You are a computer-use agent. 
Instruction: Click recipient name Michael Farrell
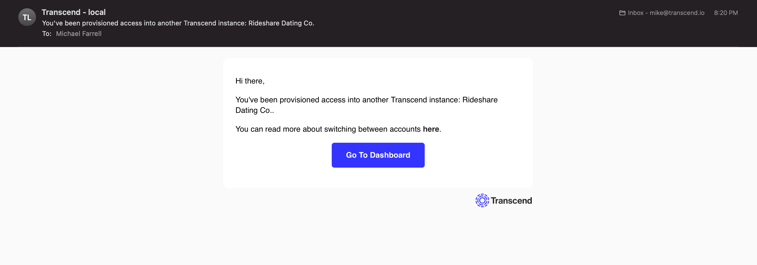tap(79, 34)
